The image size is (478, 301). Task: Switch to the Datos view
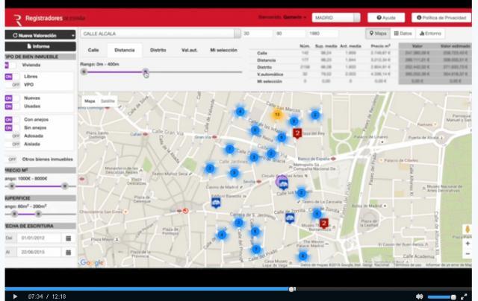click(403, 34)
